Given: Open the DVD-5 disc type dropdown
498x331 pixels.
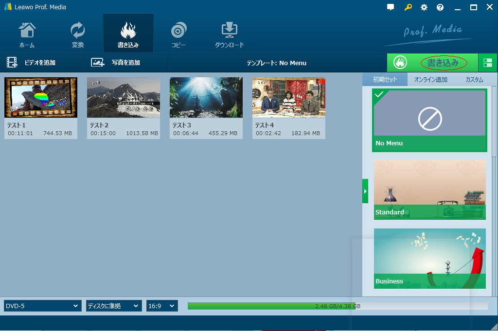Looking at the screenshot, I should pos(43,306).
